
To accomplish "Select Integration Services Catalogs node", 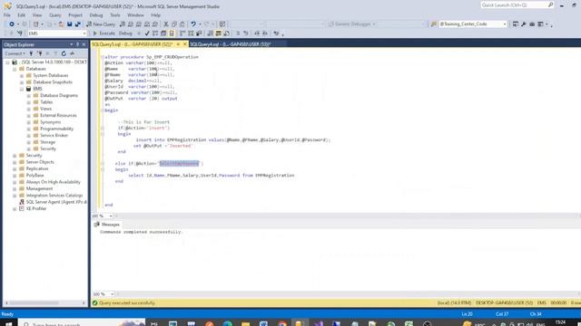I will 54,196.
